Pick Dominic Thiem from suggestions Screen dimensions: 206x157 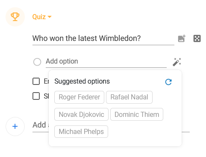137,114
